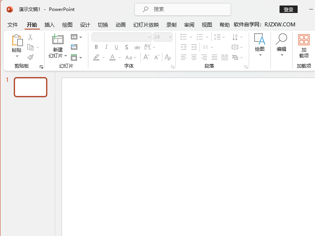Switch to the 视图 tab

(x=207, y=25)
